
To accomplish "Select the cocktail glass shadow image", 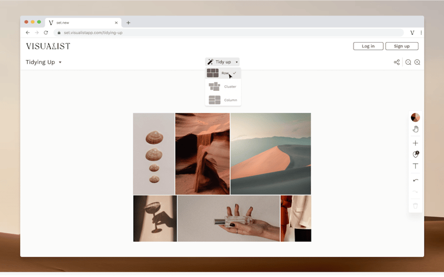I will (155, 218).
